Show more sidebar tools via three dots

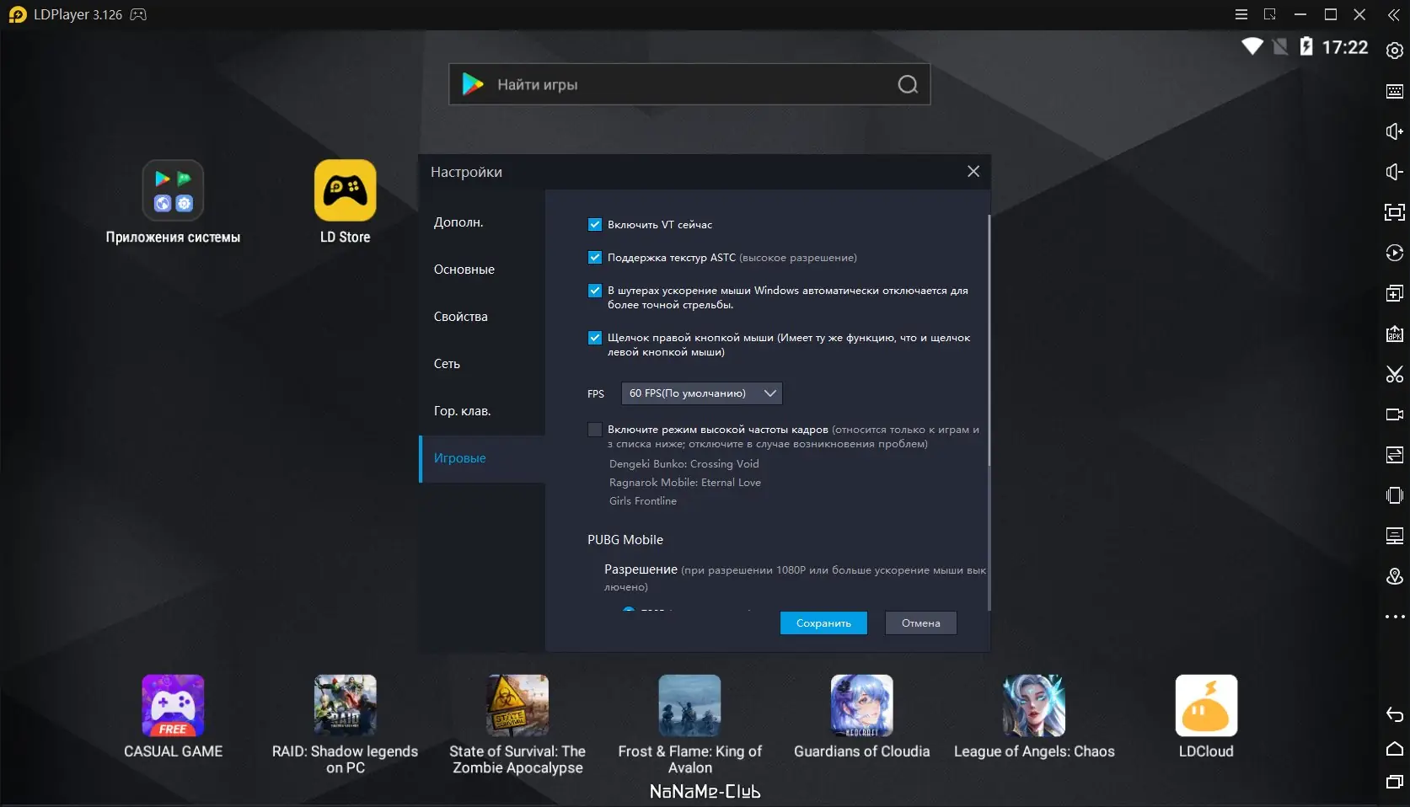click(1395, 617)
